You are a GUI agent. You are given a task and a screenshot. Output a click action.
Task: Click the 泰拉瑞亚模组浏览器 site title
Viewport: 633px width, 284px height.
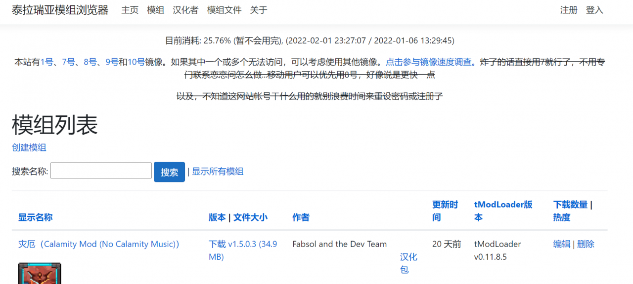click(x=60, y=10)
